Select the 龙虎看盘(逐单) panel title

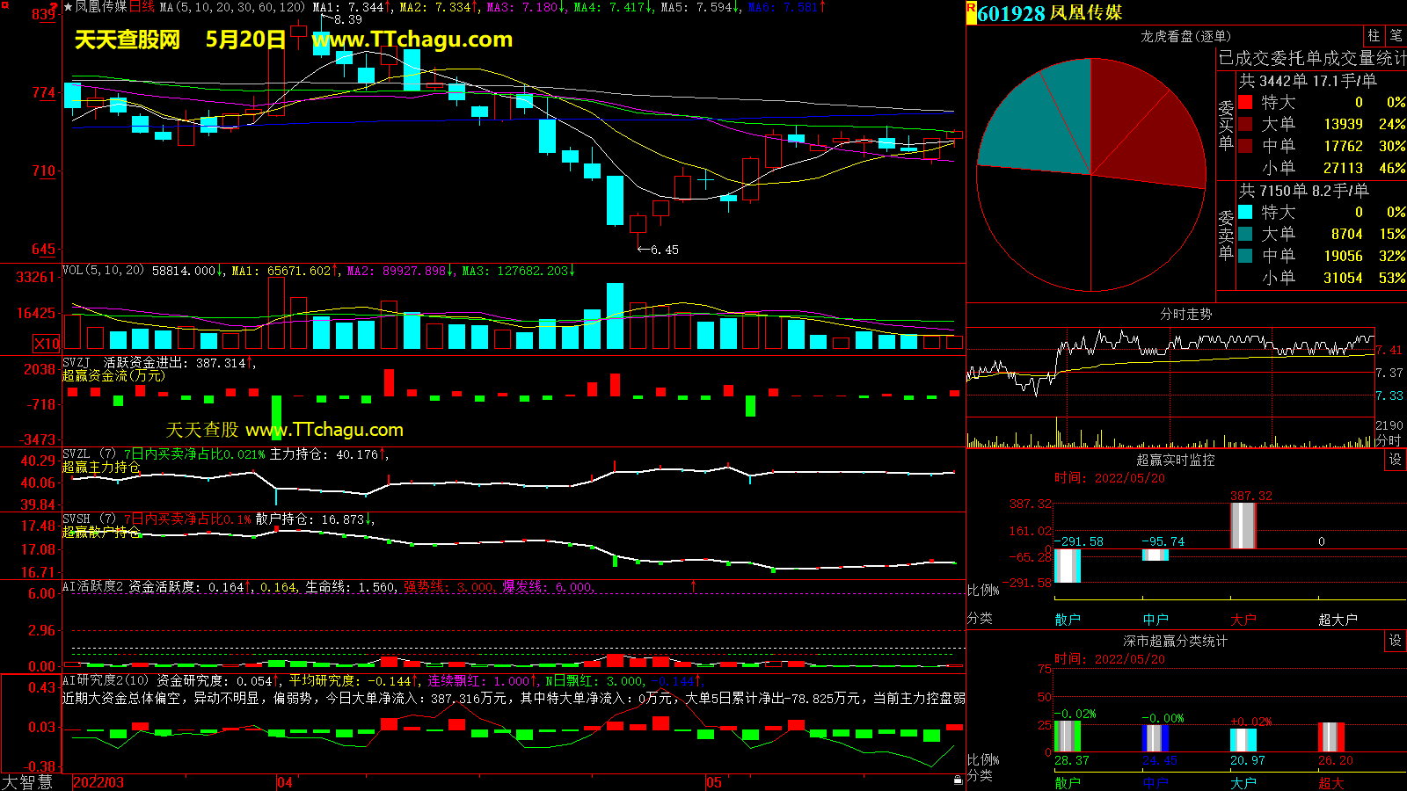coord(1185,36)
